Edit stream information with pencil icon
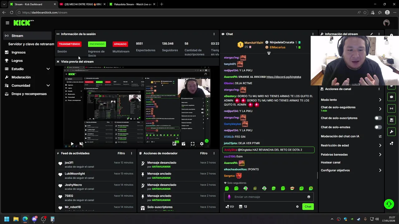Image resolution: width=399 pixels, height=224 pixels. pyautogui.click(x=372, y=34)
